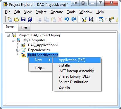Open the Operate menu
This screenshot has height=109, width=121.
(57, 12)
